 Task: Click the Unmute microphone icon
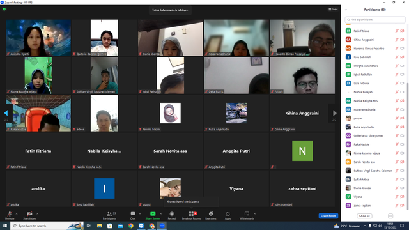tap(10, 214)
